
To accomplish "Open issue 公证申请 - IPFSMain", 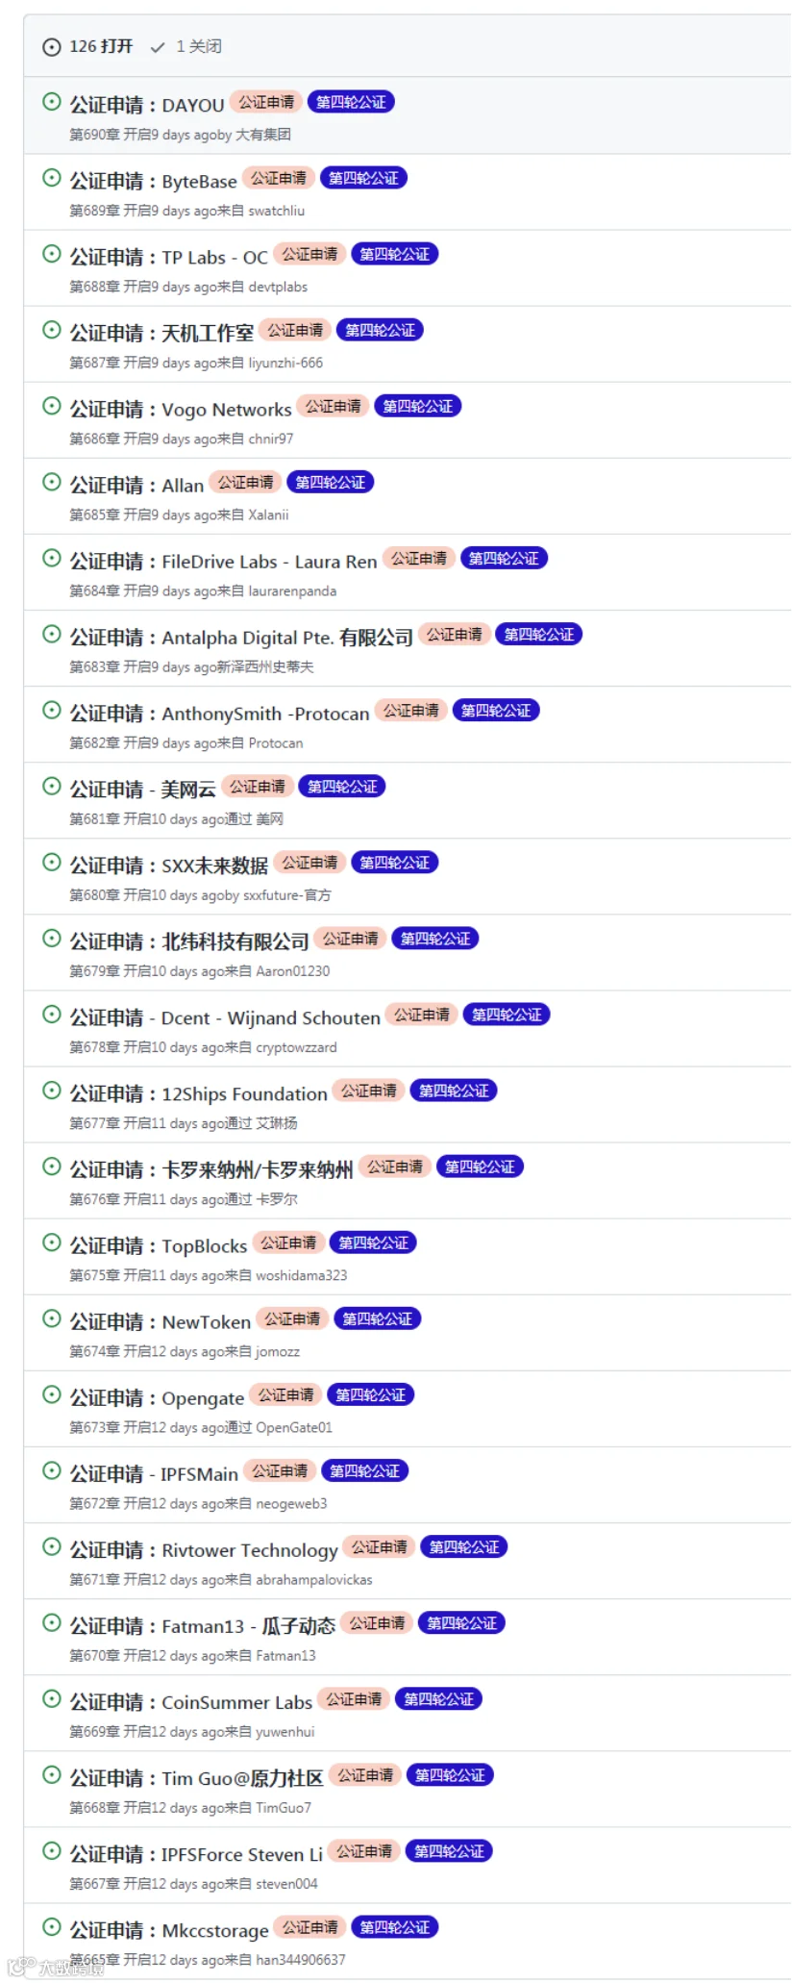I will click(154, 1473).
